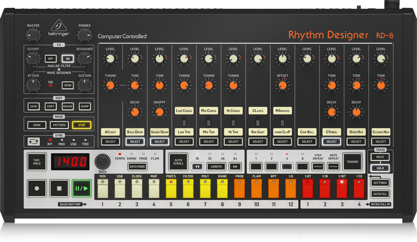Click the Auto Fill button

click(379, 194)
